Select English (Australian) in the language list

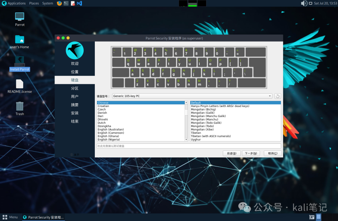pos(141,130)
